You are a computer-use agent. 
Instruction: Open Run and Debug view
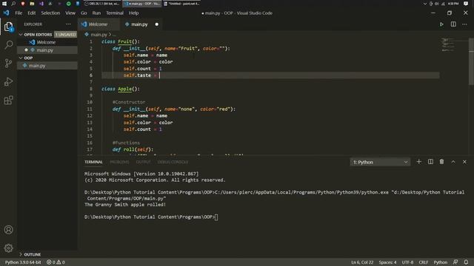[8, 82]
